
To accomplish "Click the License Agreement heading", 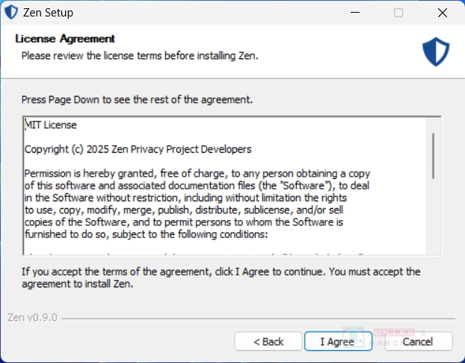I will (65, 39).
